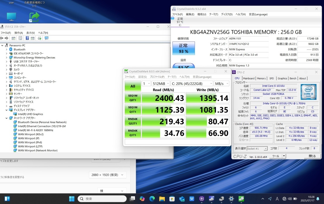Switch to the Bench tab in CPU-Z
Viewport: 324px width, 204px height.
[x=293, y=78]
